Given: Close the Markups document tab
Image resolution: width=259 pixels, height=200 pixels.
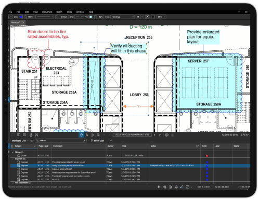Looking at the screenshot, I should 23,22.
